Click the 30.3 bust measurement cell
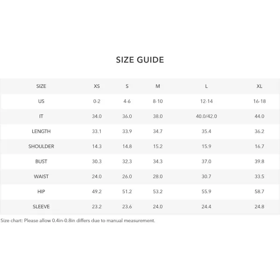The image size is (280, 280). point(97,161)
